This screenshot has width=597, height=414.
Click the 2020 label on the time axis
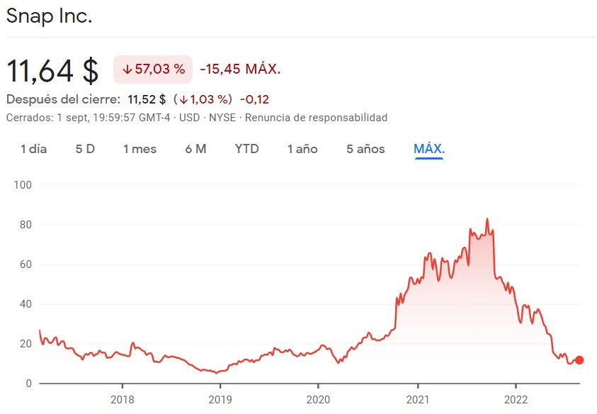tap(318, 400)
